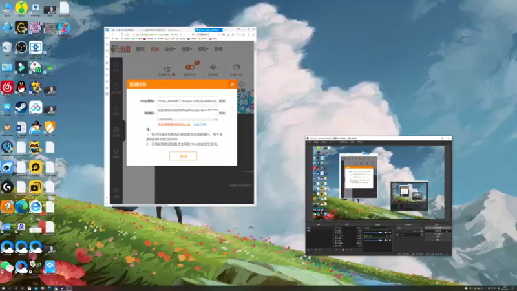Adjust the transition duration stepper in OBS
Screen dimensions: 517x291
[421, 235]
